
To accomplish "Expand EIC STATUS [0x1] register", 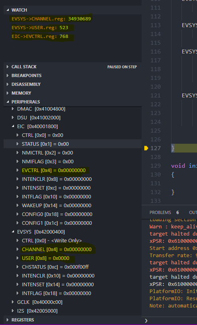I will pyautogui.click(x=18, y=144).
